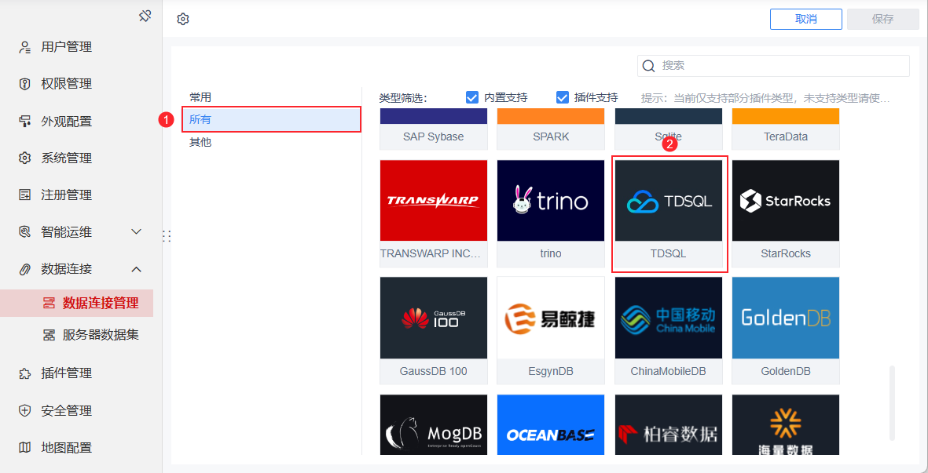This screenshot has width=928, height=473.
Task: Click the 数据连接 paperclip icon
Action: pos(25,269)
